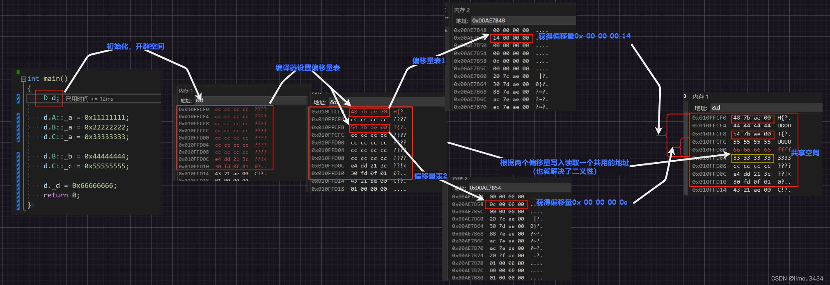The image size is (830, 285).
Task: Click row 0x010FFD18 '01 00 00 00'
Action: (359, 189)
